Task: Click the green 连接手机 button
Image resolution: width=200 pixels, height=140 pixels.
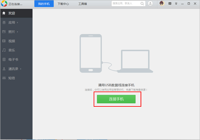Action: point(116,99)
